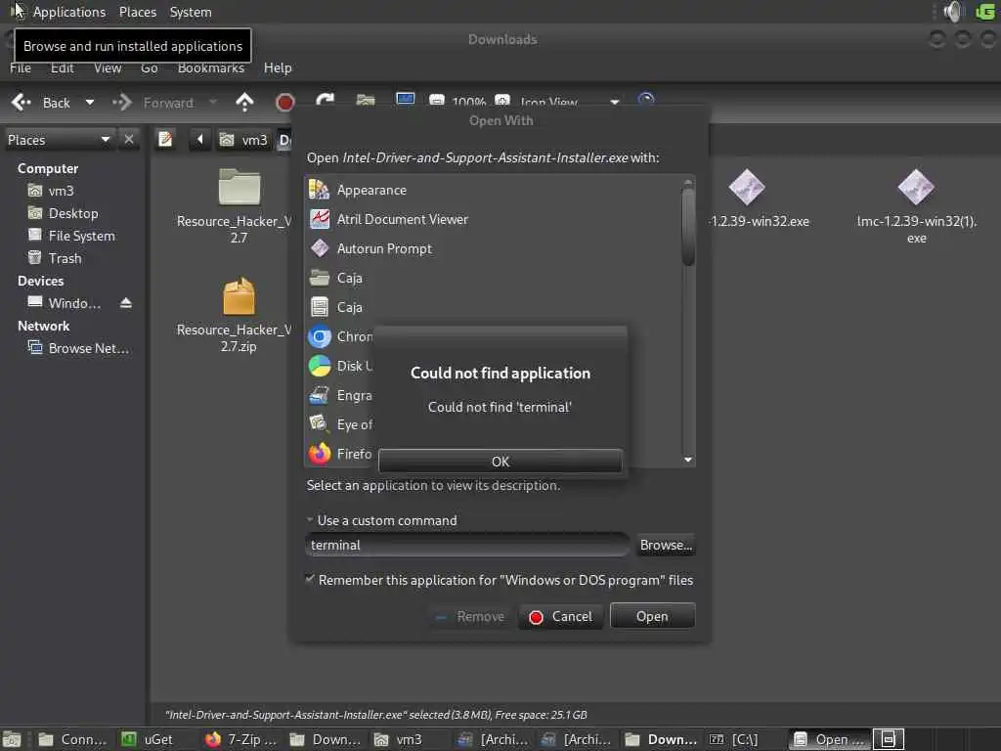Click the volume icon in the panel

click(953, 12)
